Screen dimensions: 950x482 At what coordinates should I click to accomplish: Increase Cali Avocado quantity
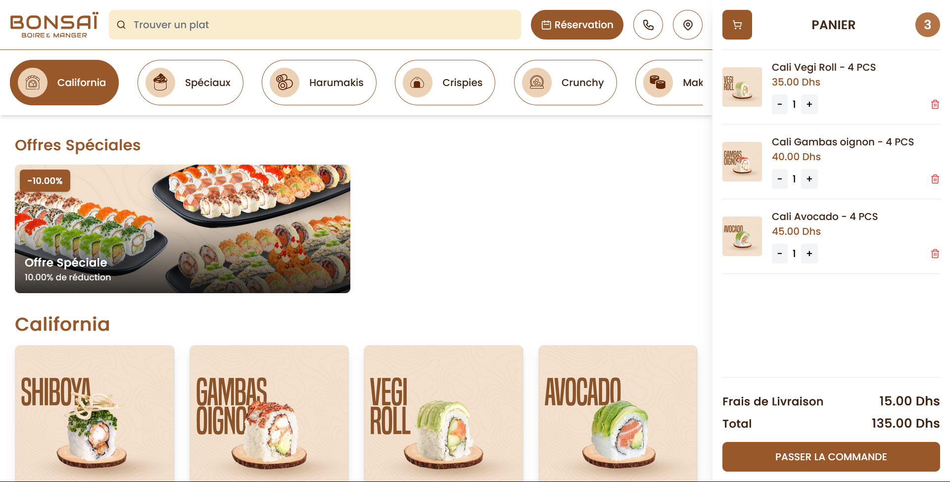(809, 254)
